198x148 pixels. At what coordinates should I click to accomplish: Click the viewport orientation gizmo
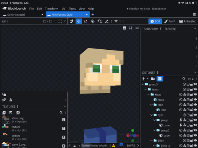(133, 135)
